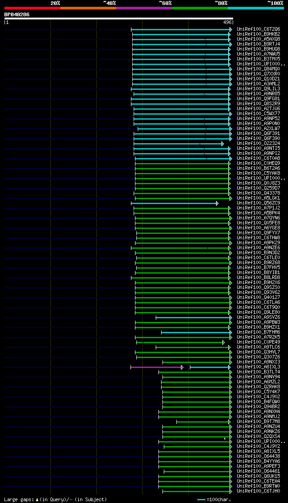The height and width of the screenshot is (503, 288).
Task: Select the UniRef100_C6T0A8 label
Action: coord(259,158)
